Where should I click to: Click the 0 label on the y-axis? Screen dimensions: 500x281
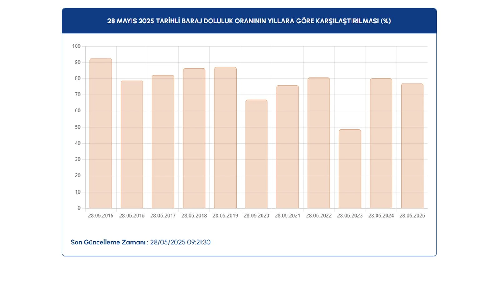point(79,208)
